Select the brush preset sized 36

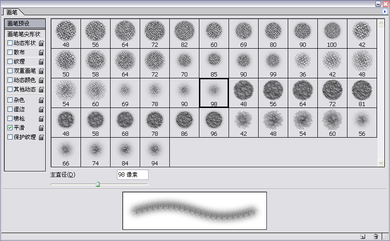[303, 63]
